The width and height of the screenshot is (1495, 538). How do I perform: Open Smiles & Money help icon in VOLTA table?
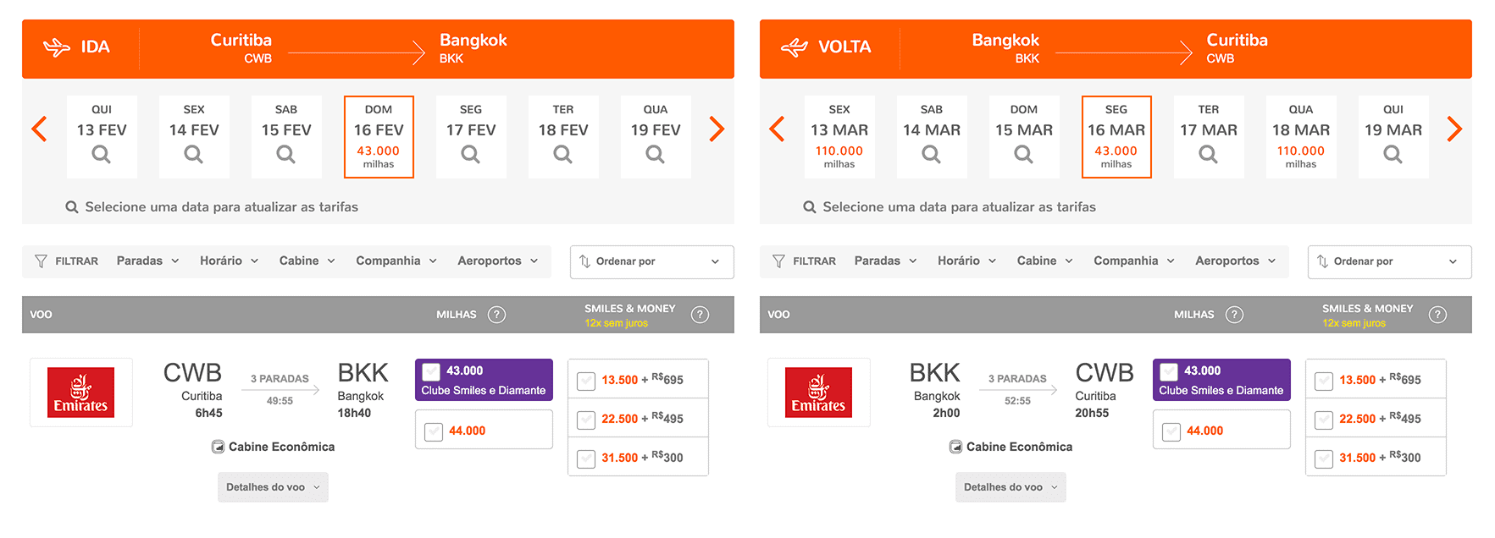coord(1437,315)
